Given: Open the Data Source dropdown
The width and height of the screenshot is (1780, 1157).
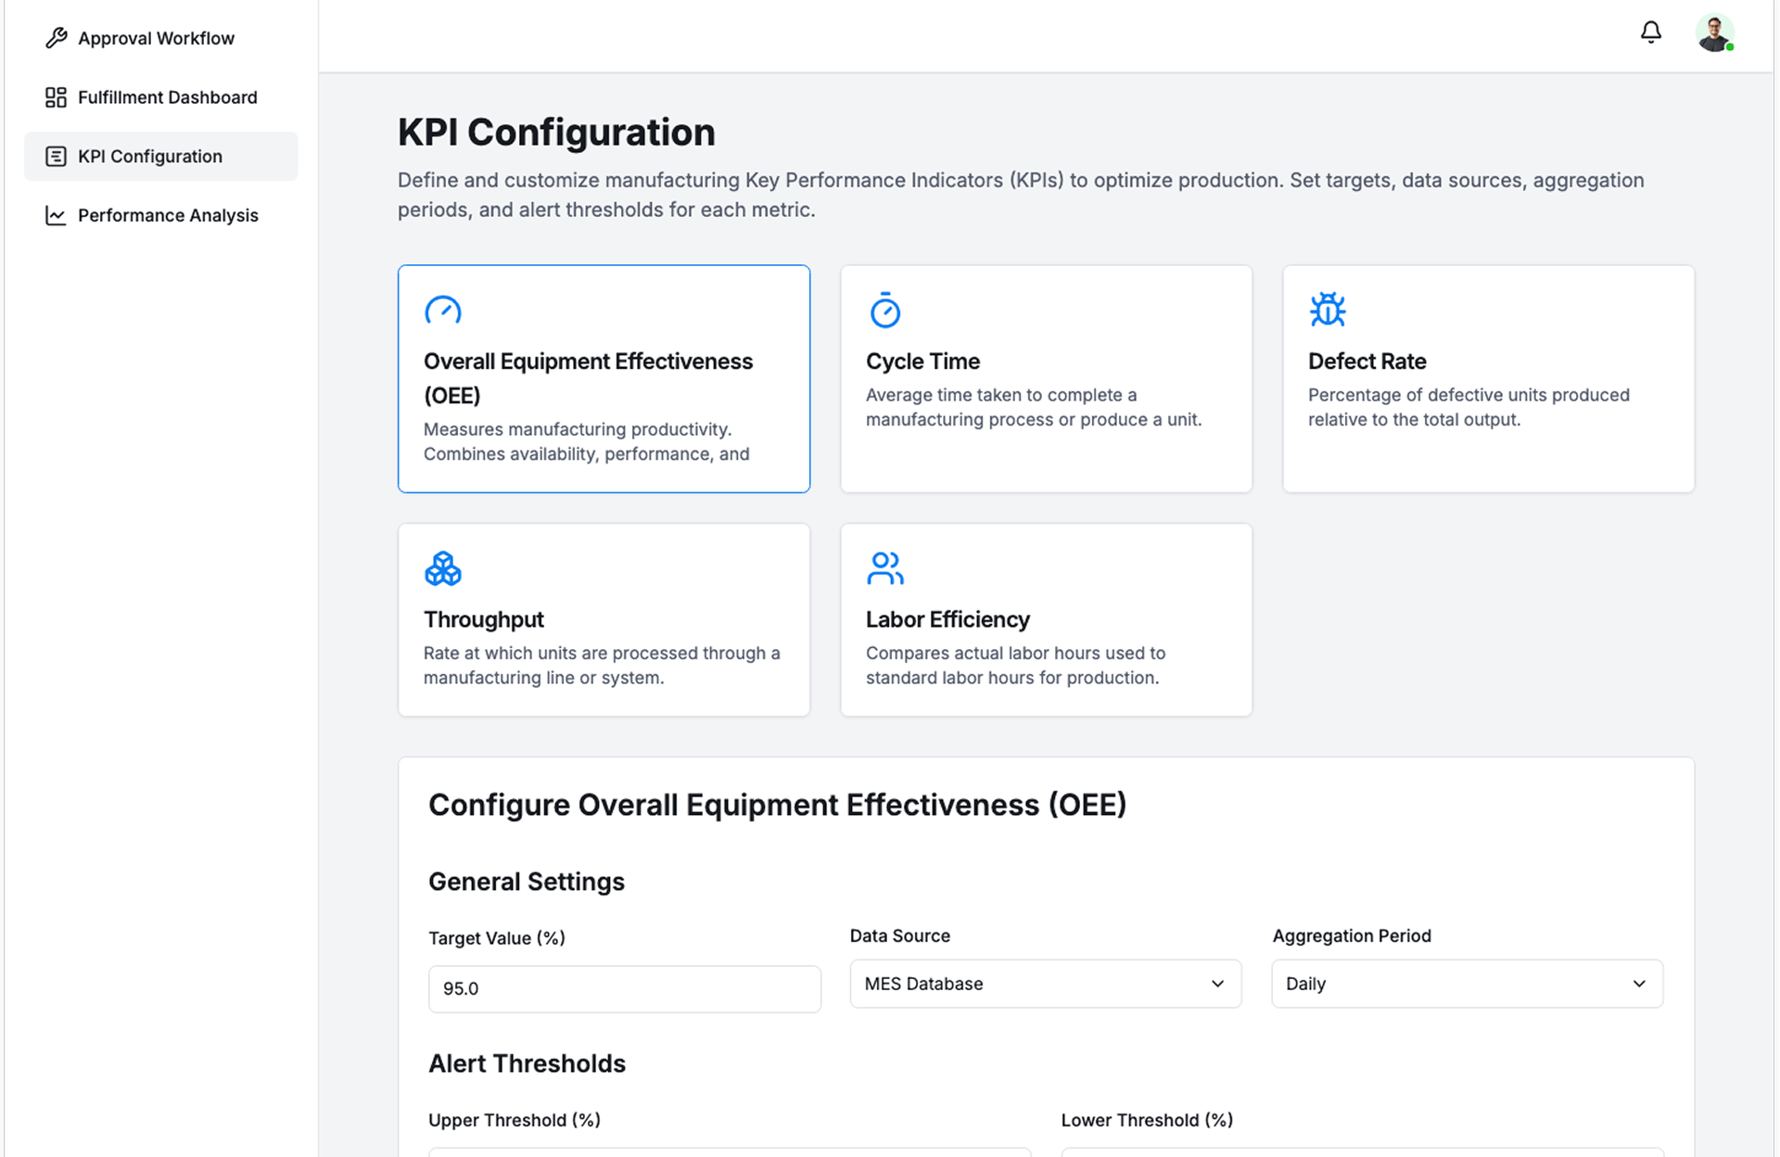Looking at the screenshot, I should (1044, 984).
